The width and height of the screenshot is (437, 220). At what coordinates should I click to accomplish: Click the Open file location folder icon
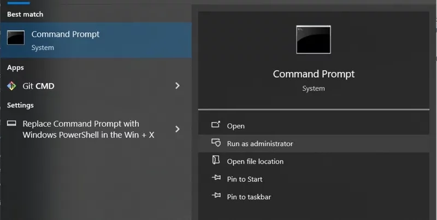pyautogui.click(x=216, y=160)
